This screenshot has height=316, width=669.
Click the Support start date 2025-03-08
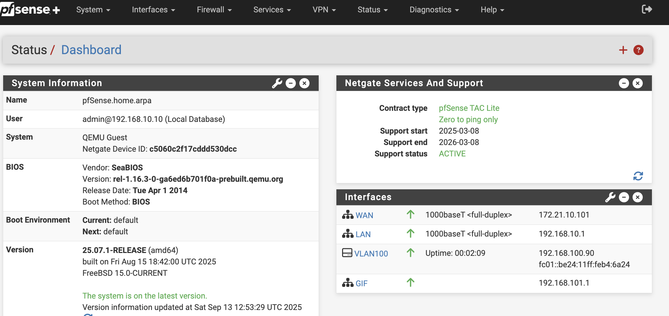tap(459, 131)
